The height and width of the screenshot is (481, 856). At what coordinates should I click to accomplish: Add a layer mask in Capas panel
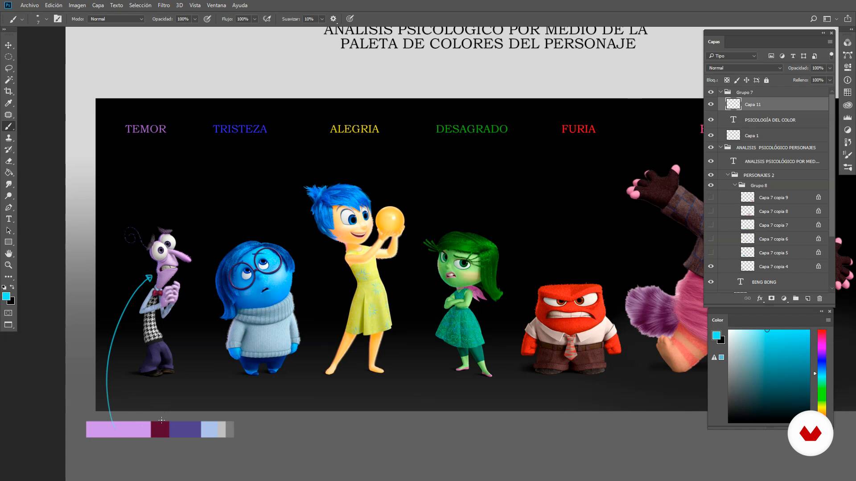click(x=772, y=298)
